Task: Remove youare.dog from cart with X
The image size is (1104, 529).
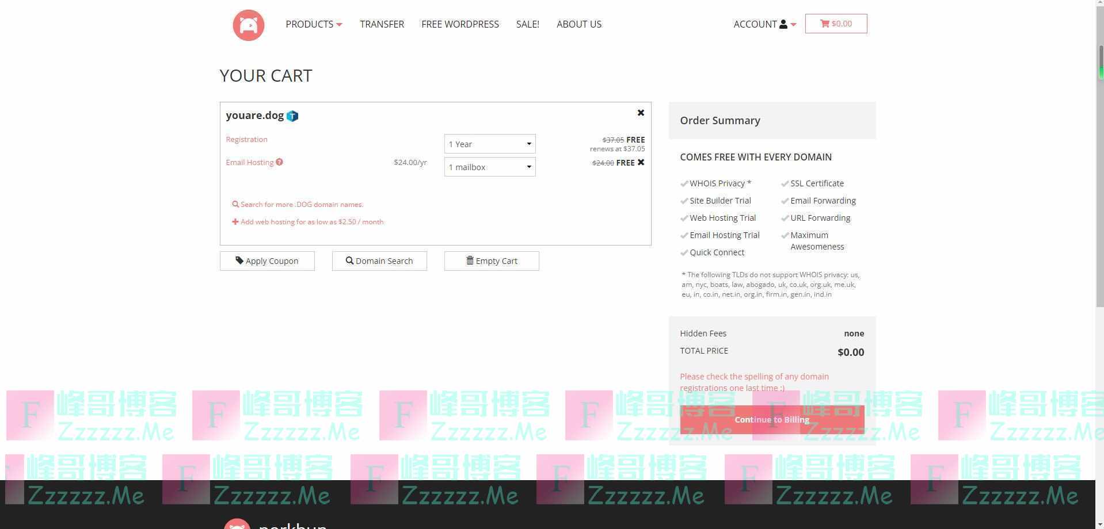Action: 641,113
